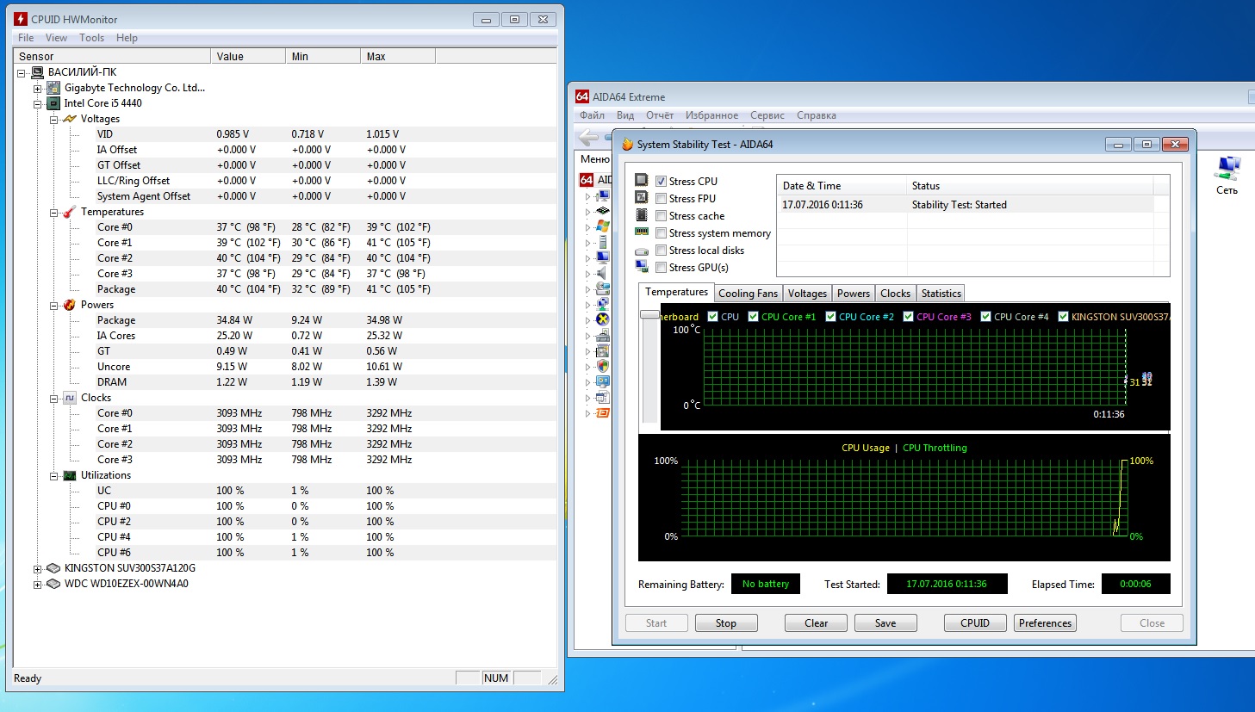Toggle the CPU Core #1 graph checkbox
The height and width of the screenshot is (712, 1255).
[x=753, y=317]
